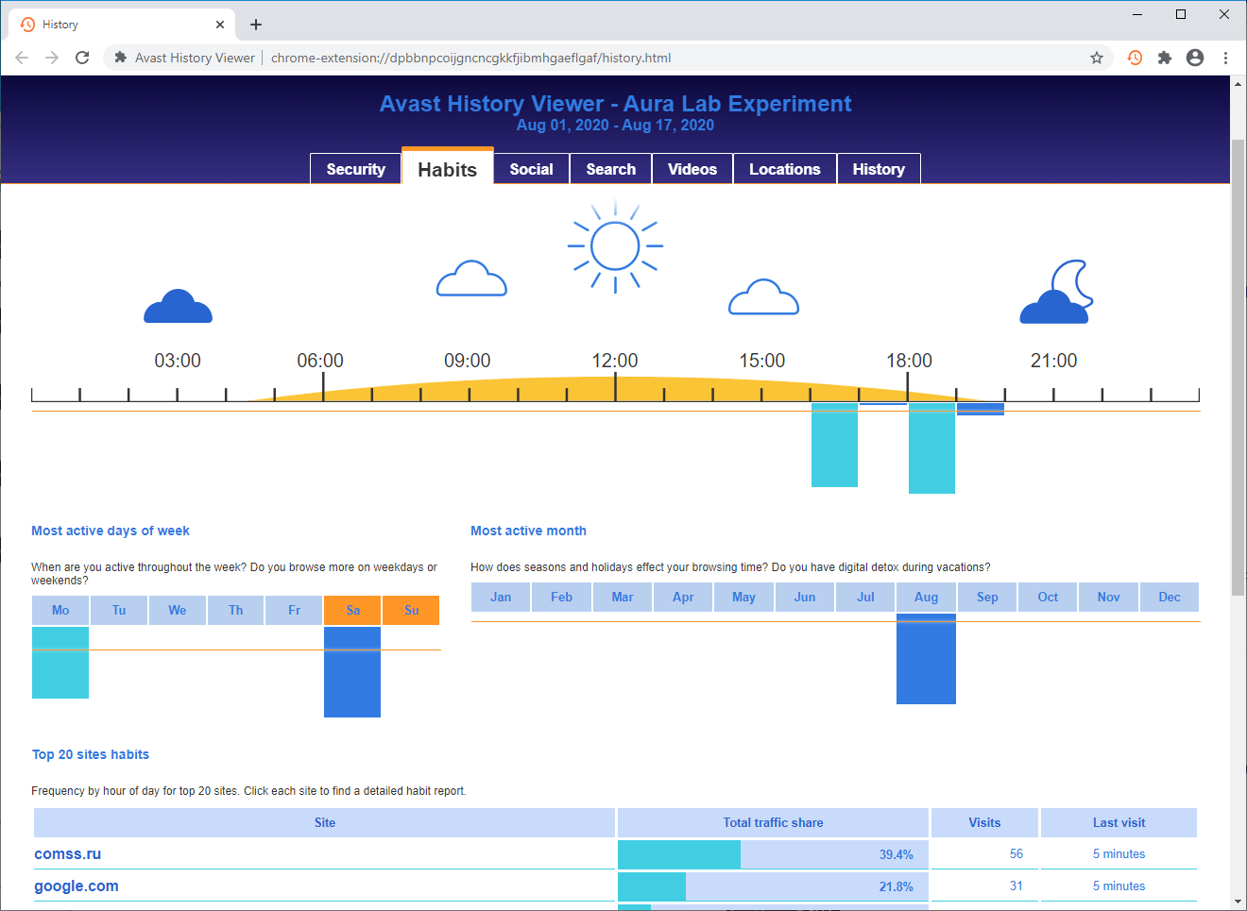Click the Aug month header
1247x911 pixels.
(x=927, y=597)
